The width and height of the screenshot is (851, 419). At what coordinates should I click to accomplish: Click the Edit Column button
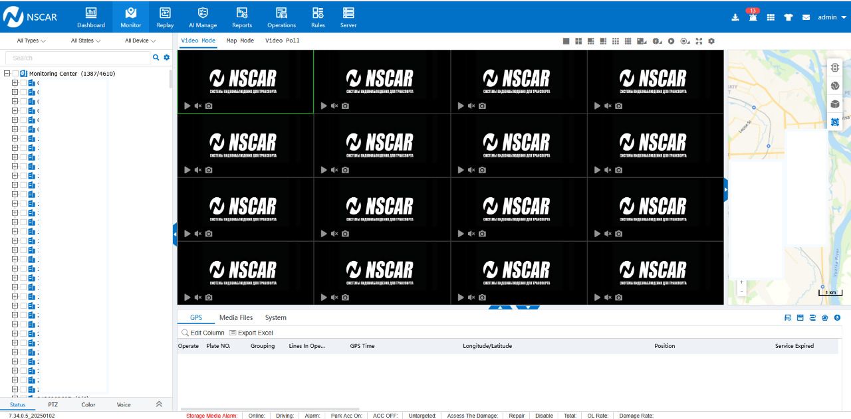[203, 333]
